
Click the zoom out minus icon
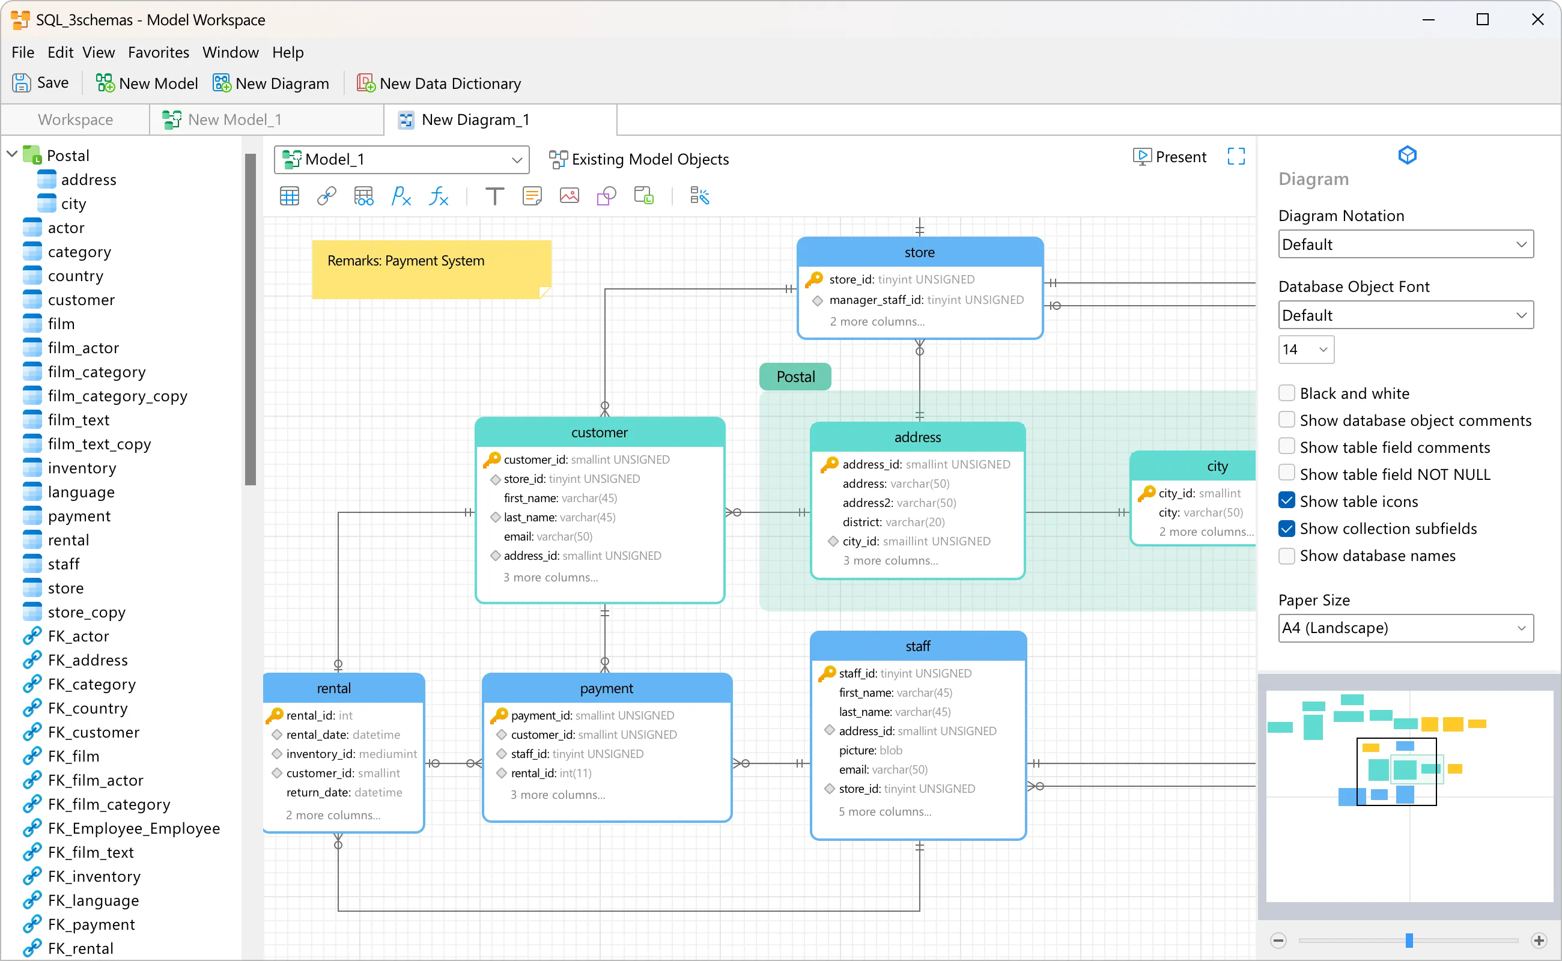[1278, 940]
